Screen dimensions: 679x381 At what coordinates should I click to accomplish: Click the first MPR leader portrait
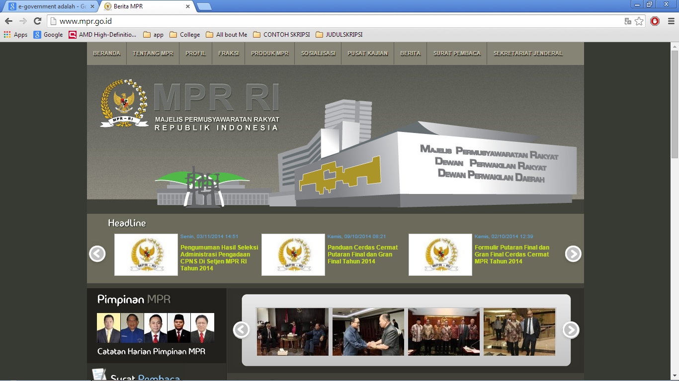pos(108,328)
